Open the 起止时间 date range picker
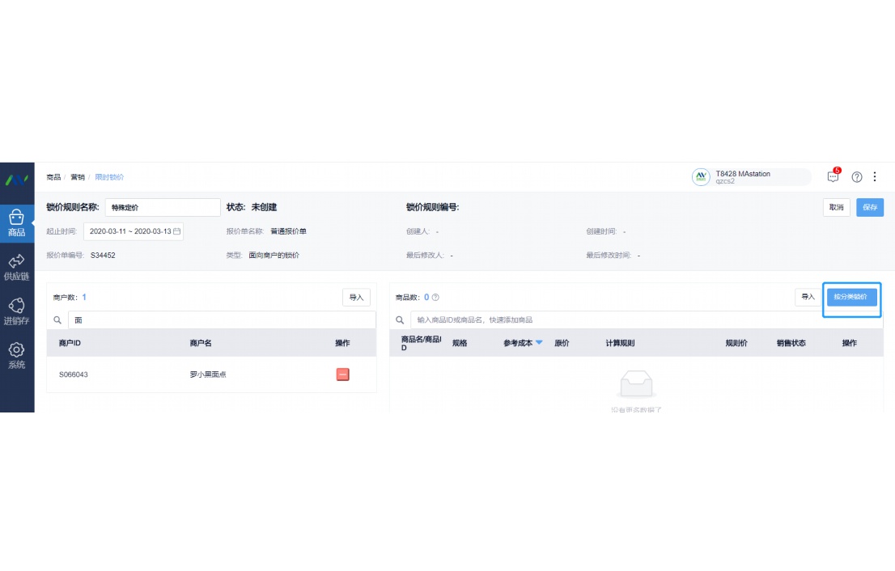This screenshot has height=571, width=895. [x=134, y=231]
